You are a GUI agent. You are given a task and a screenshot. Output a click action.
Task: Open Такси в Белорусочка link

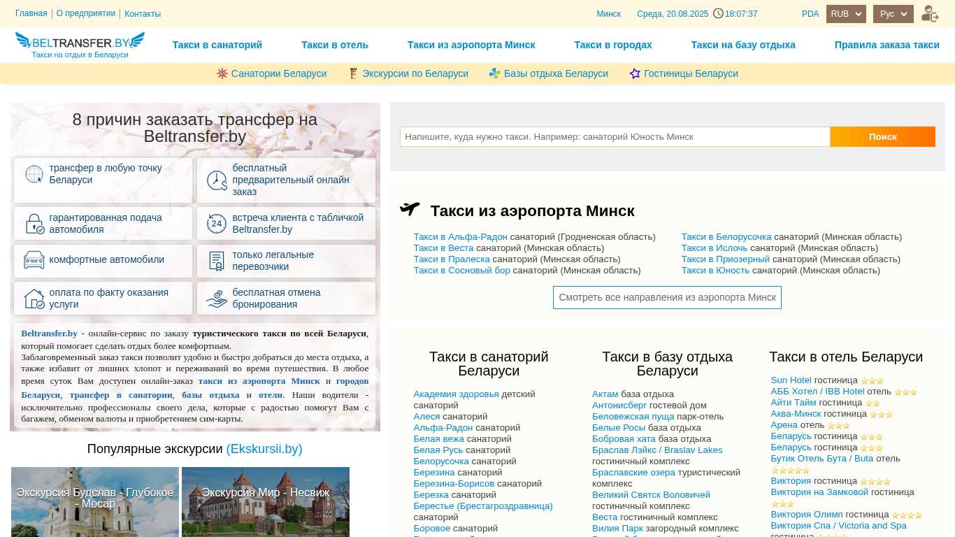(726, 237)
